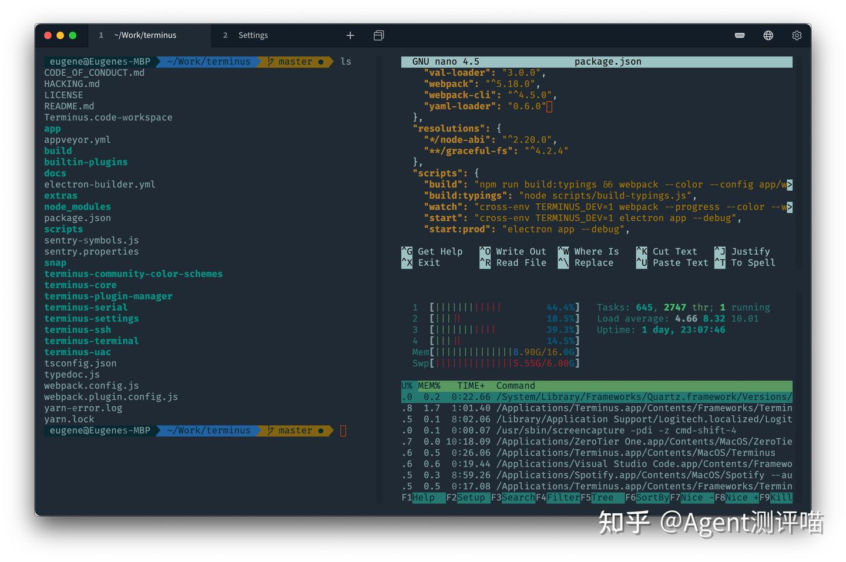Click the terminus-plugin-manager directory name
This screenshot has height=562, width=846.
tap(108, 297)
